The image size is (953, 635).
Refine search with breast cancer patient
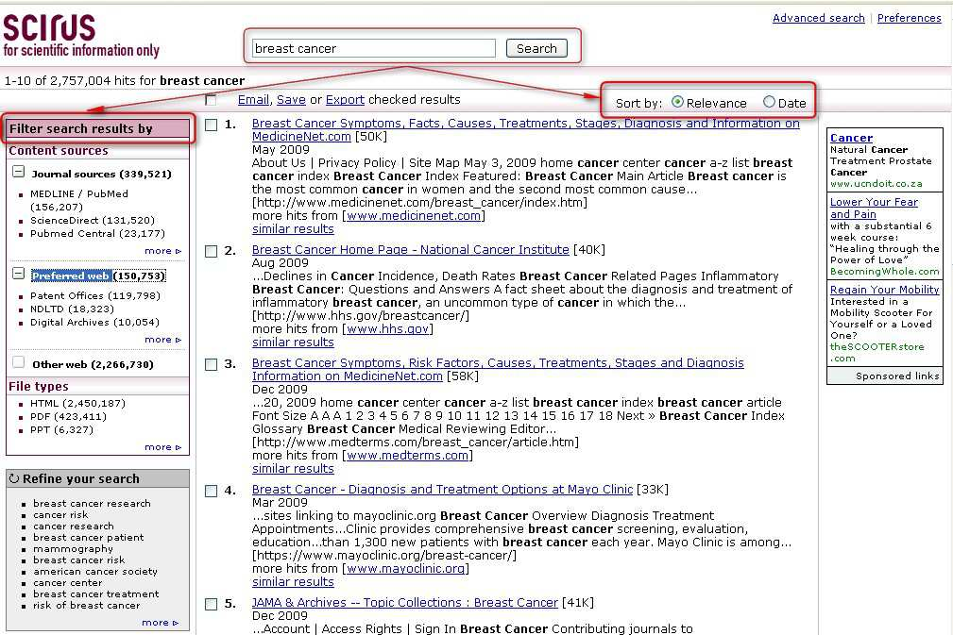pyautogui.click(x=88, y=537)
